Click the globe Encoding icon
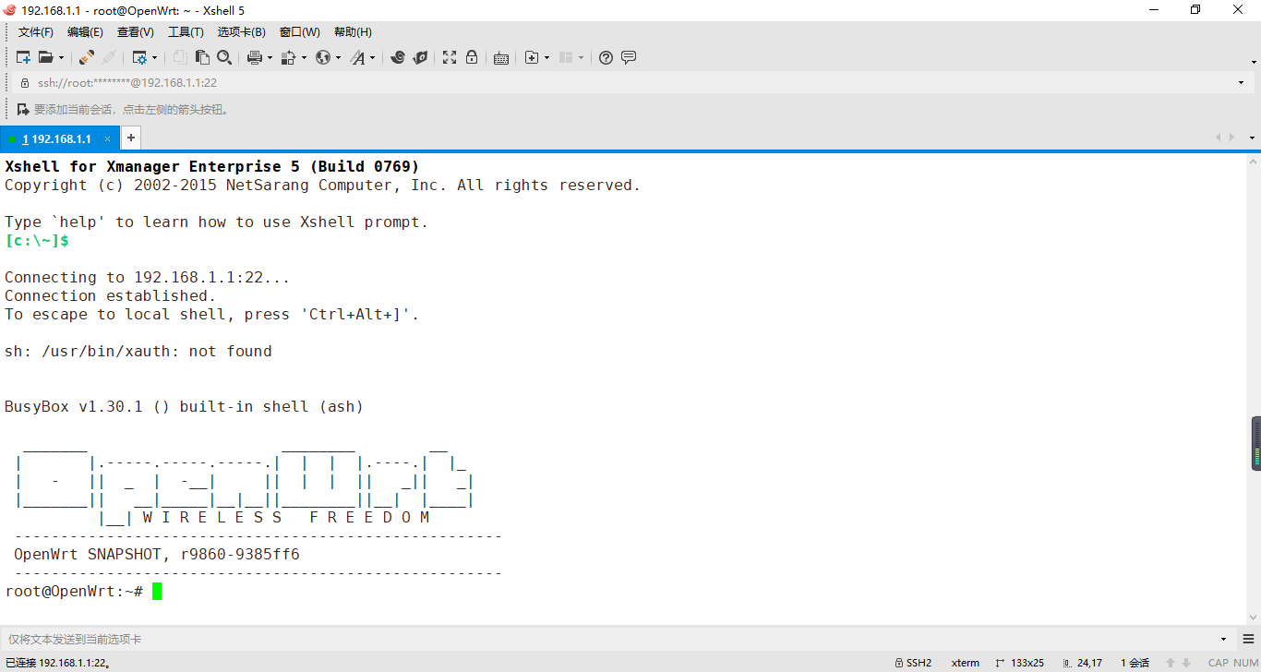Screen dimensions: 1261x672 click(323, 57)
